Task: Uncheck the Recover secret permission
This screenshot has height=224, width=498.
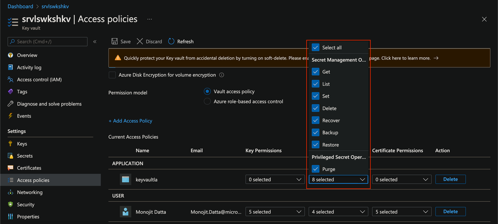Action: (316, 120)
